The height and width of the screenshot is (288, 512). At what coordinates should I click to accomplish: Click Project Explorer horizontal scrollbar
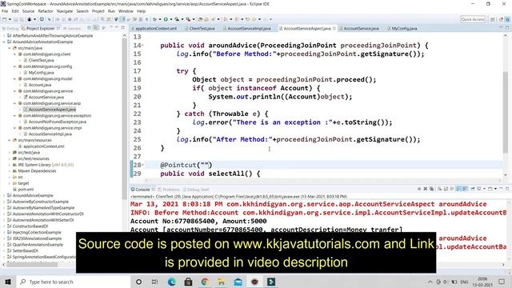pyautogui.click(x=32, y=265)
